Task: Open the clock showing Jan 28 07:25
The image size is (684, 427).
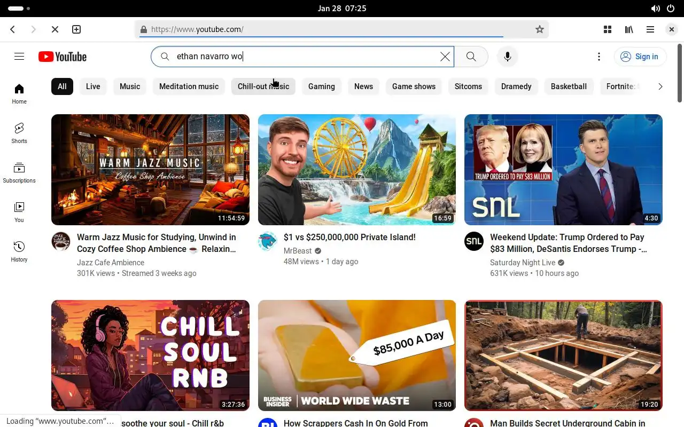Action: click(x=342, y=9)
